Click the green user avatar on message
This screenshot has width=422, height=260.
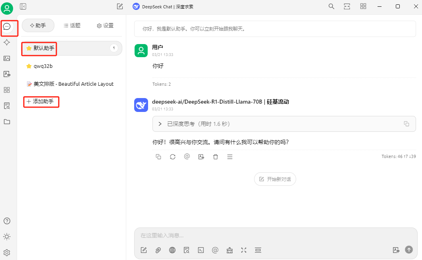pos(141,50)
